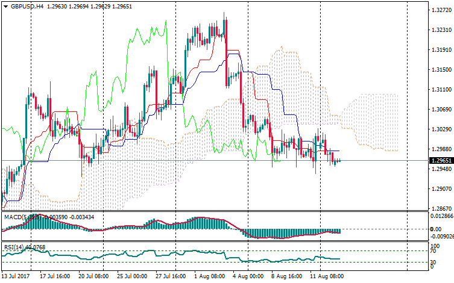Click the MACD 0.012866 scale label
Image resolution: width=454 pixels, height=283 pixels.
(439, 215)
